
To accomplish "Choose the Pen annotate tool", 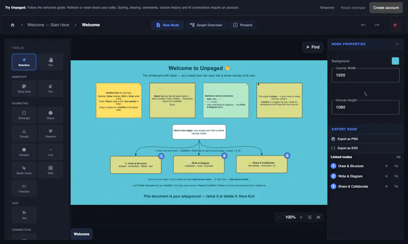I will 50,88.
